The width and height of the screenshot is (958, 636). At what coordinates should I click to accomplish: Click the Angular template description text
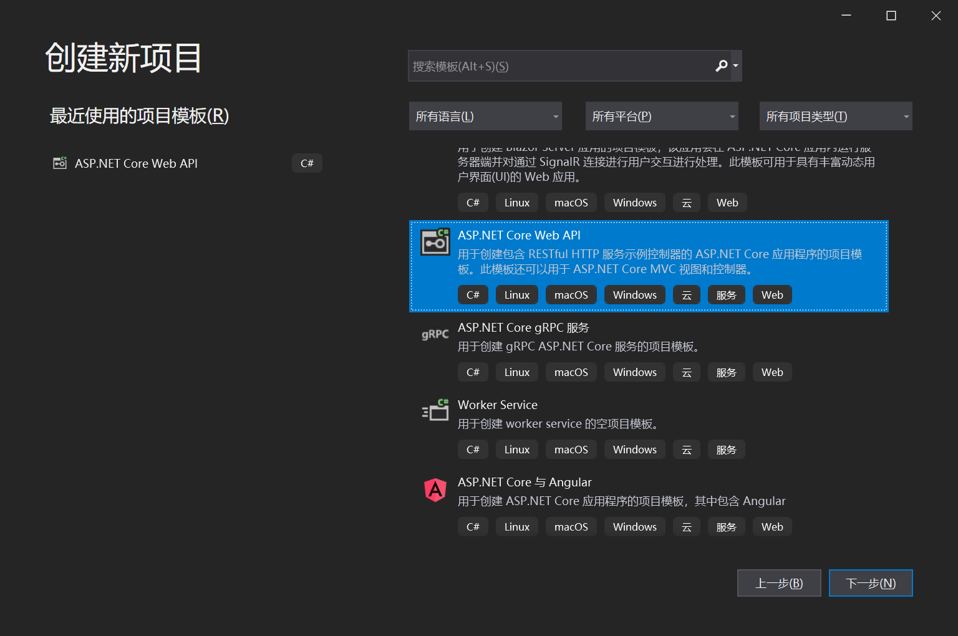click(621, 501)
